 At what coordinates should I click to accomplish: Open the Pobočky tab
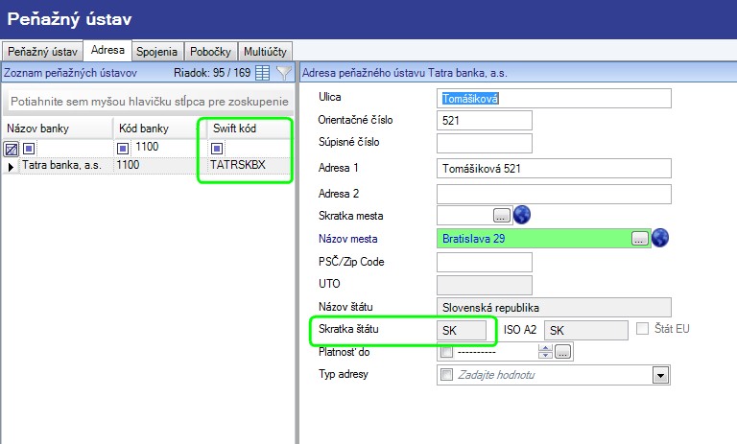(210, 51)
